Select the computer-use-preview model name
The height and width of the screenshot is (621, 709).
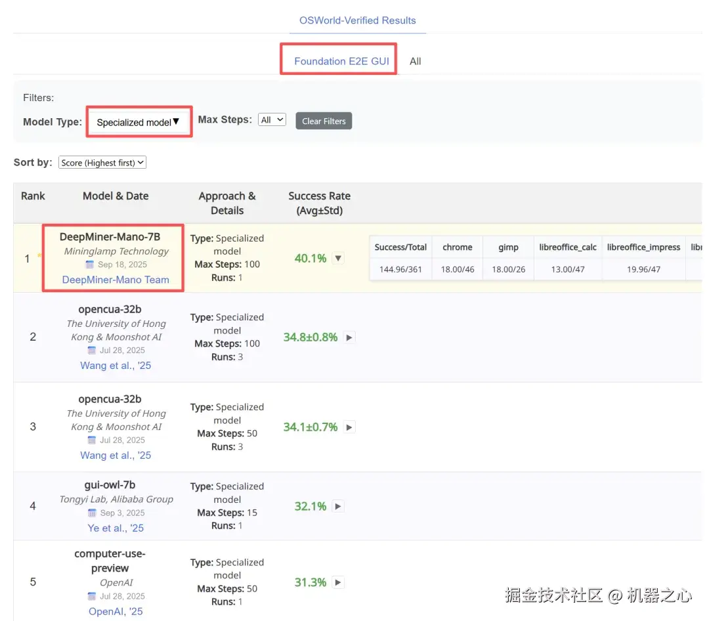point(110,561)
